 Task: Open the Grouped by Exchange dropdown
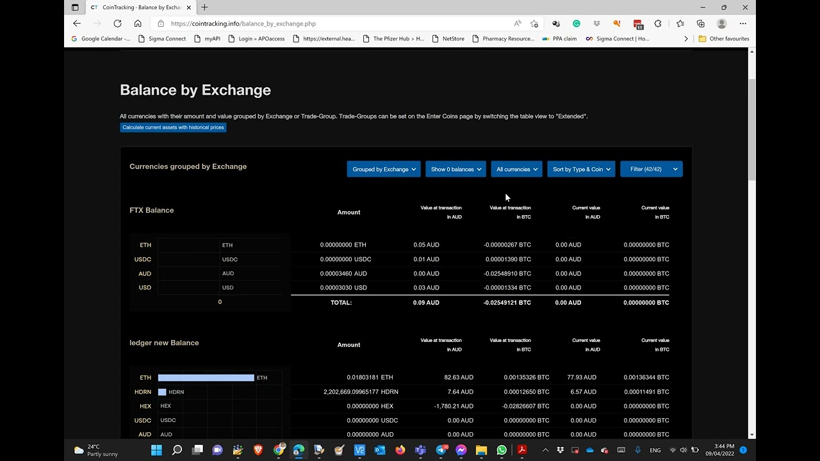tap(384, 169)
